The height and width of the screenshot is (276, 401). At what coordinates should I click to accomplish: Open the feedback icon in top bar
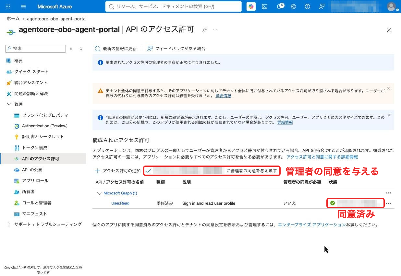322,6
